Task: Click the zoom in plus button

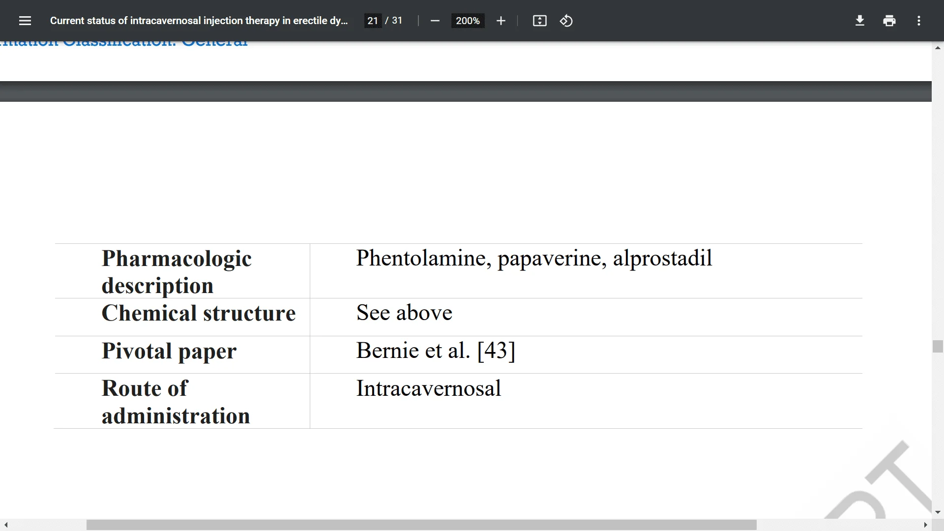Action: 501,21
